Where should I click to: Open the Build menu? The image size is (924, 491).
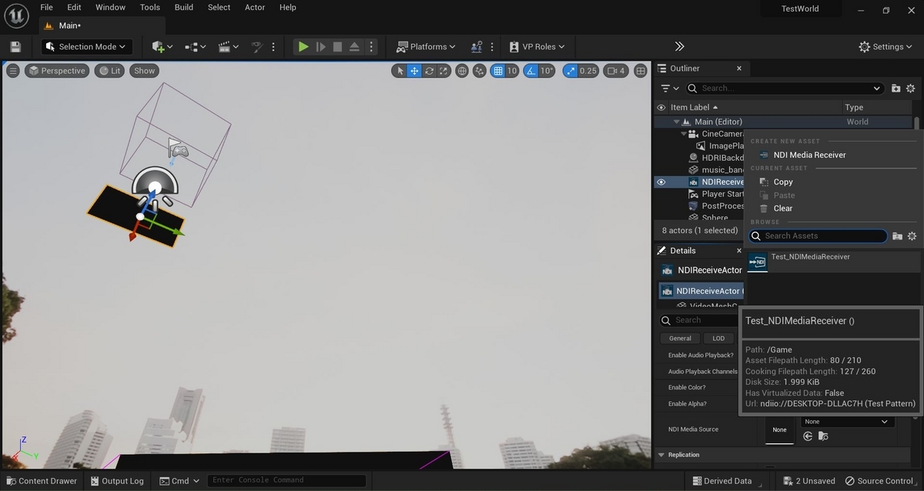point(184,8)
